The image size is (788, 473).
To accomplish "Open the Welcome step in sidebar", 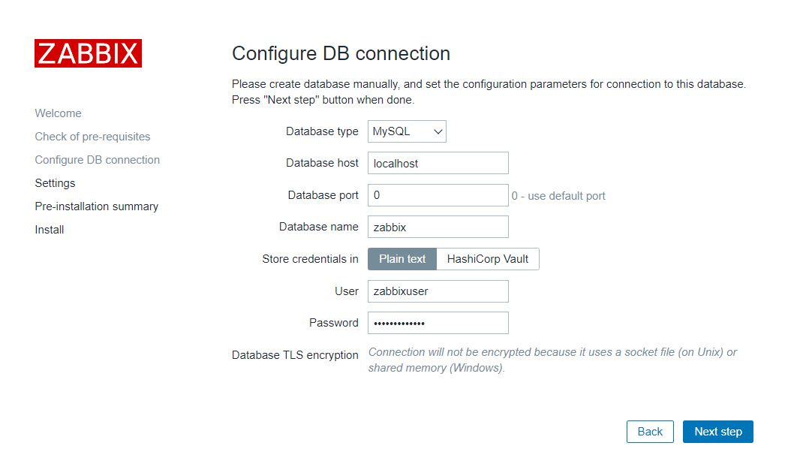I will coord(59,113).
